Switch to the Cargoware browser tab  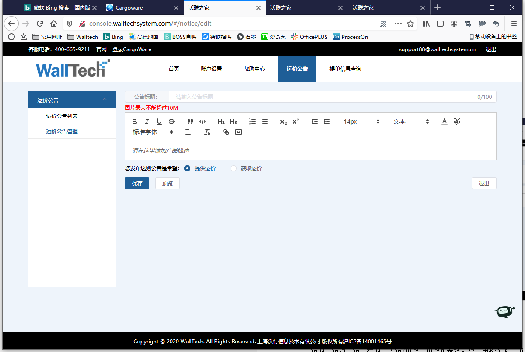coord(143,7)
